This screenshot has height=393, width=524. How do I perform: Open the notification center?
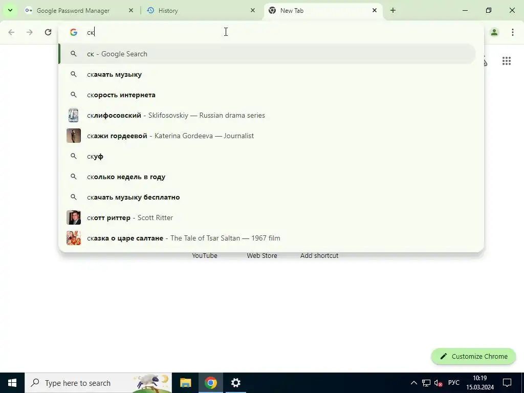point(507,383)
